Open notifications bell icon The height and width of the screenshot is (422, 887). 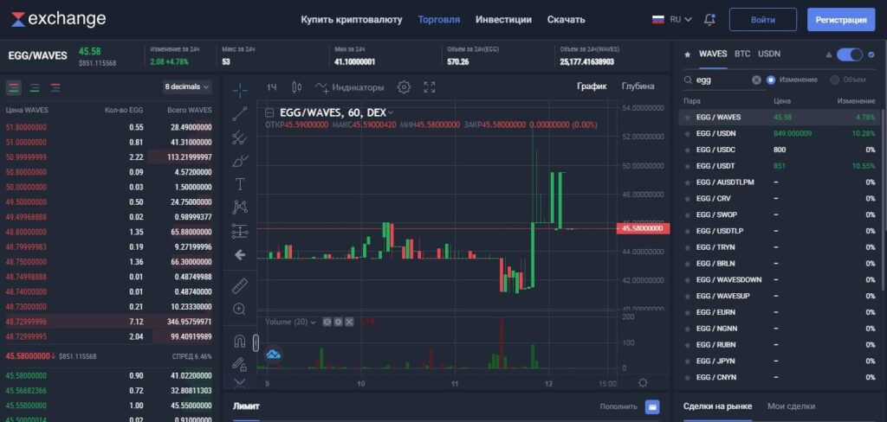[x=709, y=19]
